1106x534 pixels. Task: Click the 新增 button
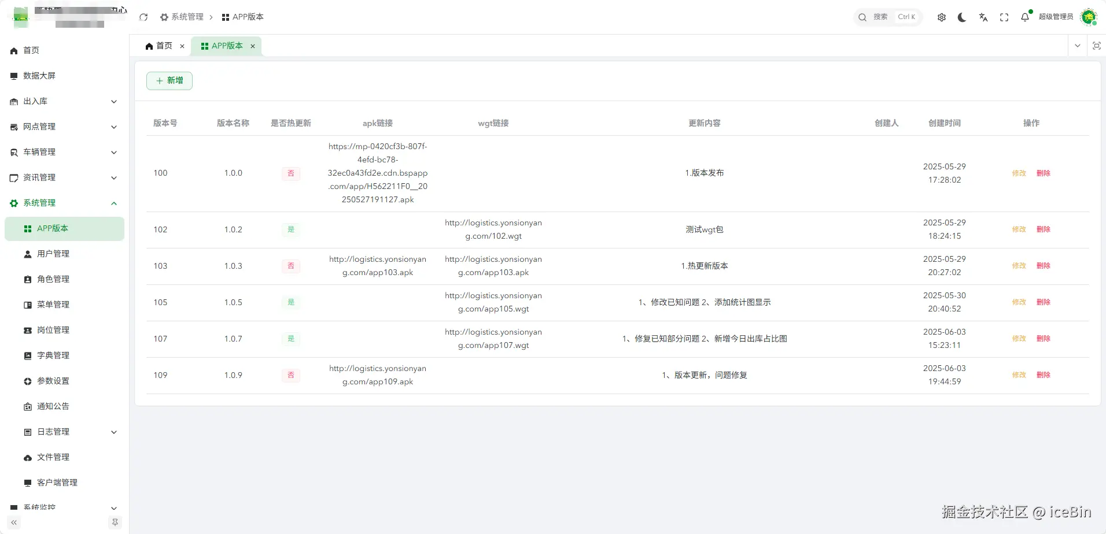pyautogui.click(x=169, y=81)
